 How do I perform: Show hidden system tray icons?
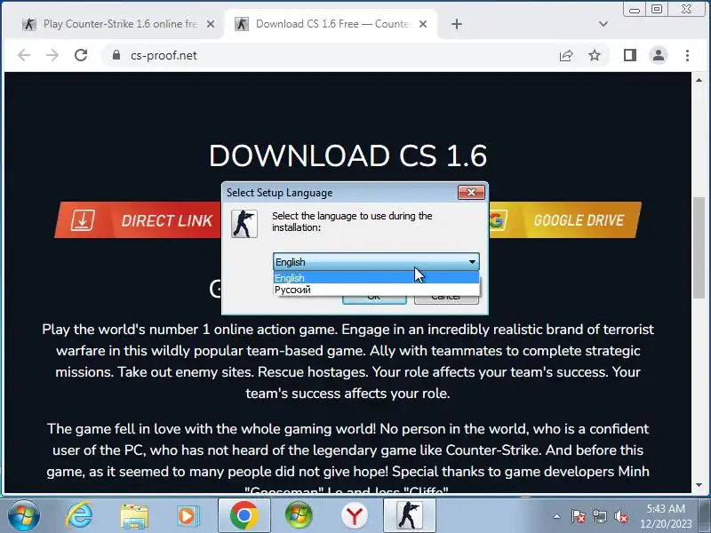(556, 516)
